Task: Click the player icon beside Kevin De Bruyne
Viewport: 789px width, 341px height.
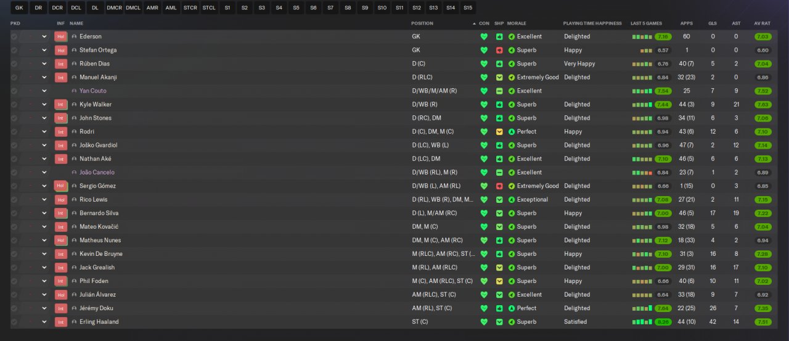Action: (74, 254)
